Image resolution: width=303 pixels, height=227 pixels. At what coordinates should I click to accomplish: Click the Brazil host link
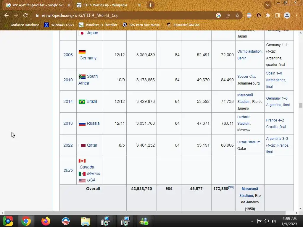[92, 101]
